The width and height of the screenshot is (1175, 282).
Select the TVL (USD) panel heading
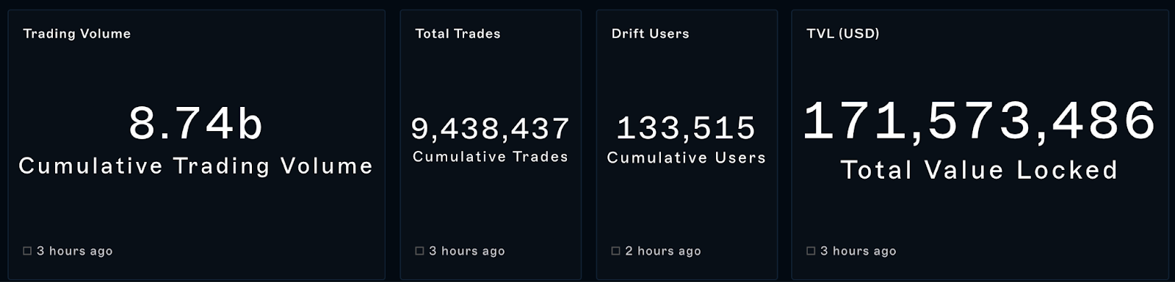click(x=842, y=34)
